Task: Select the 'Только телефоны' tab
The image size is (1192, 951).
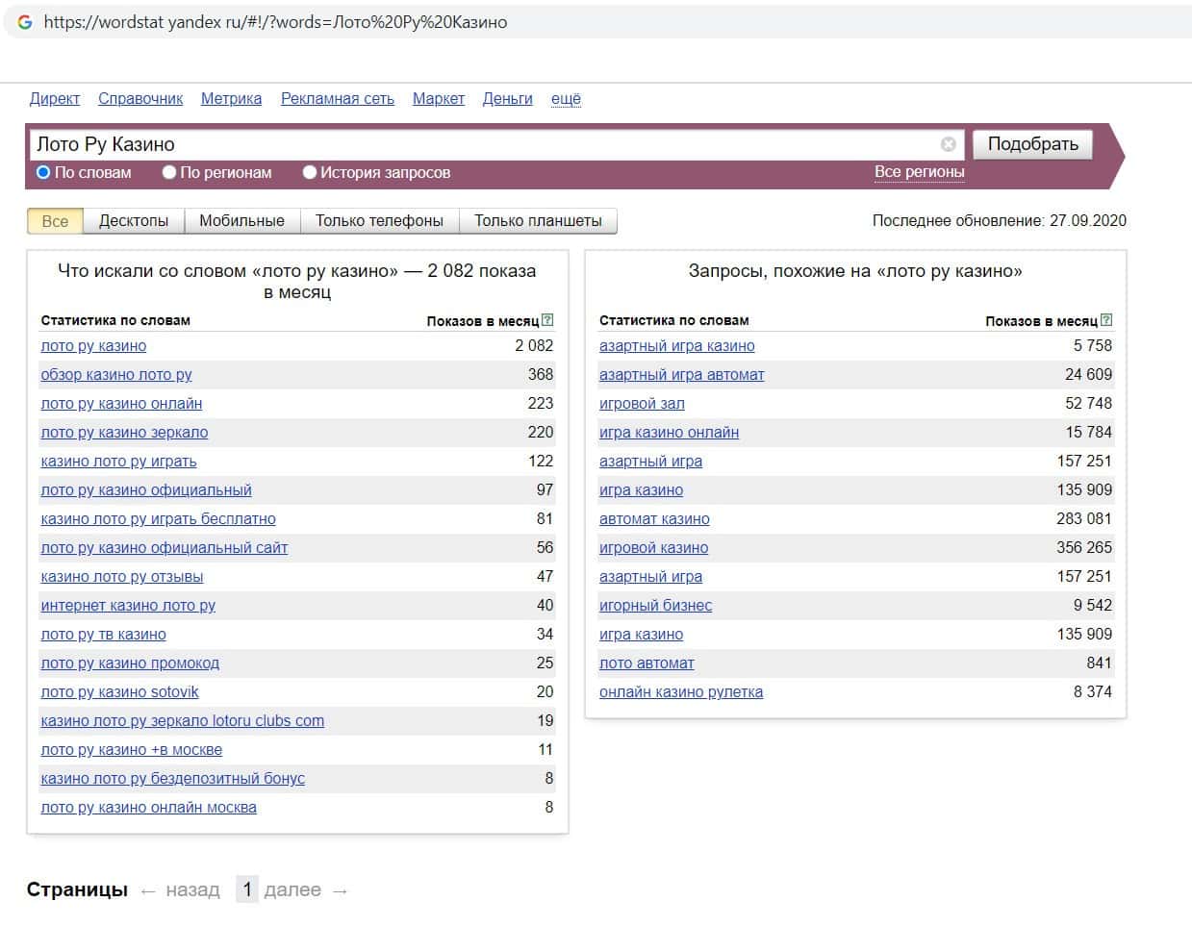Action: (379, 221)
